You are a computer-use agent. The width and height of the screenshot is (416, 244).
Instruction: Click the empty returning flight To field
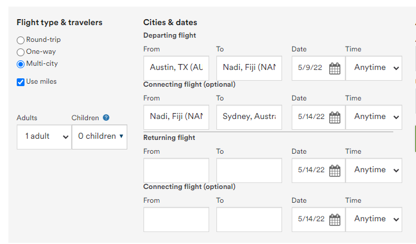[249, 170]
